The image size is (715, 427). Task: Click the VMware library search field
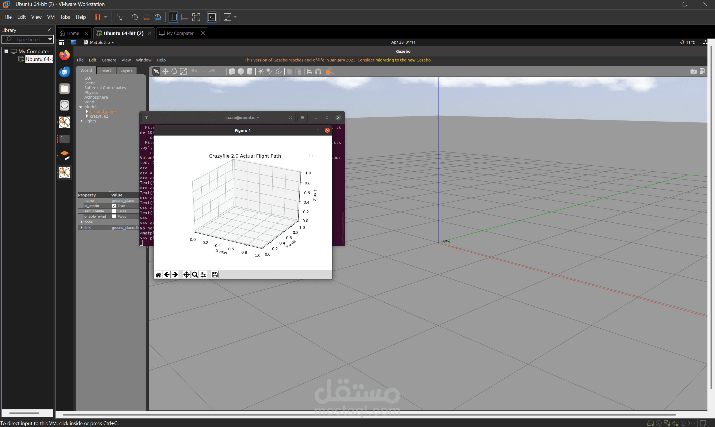click(28, 39)
